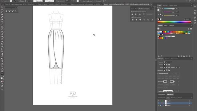Select the Слой 3 layer row
Screen dimensions: 197x111
tap(175, 101)
